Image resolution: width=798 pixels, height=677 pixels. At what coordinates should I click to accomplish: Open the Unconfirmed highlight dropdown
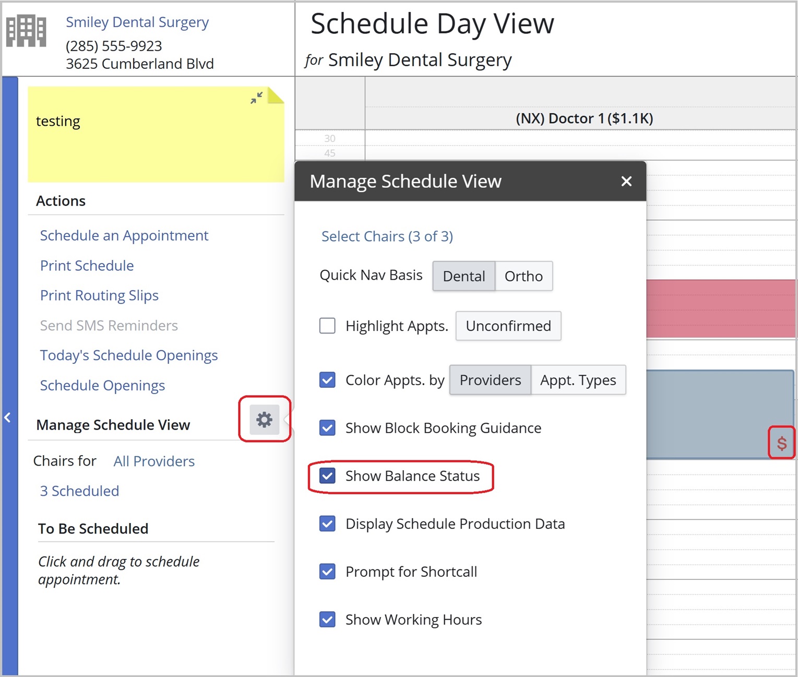[508, 326]
